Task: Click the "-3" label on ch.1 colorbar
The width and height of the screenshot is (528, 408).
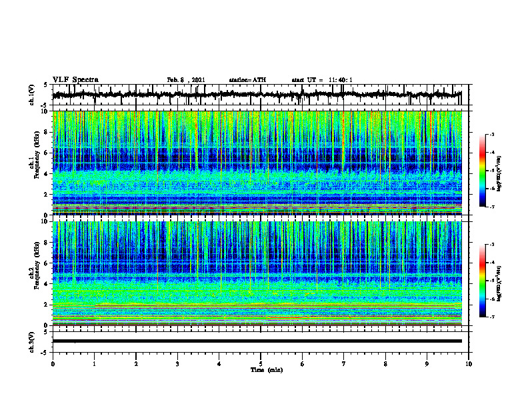Action: tap(491, 134)
